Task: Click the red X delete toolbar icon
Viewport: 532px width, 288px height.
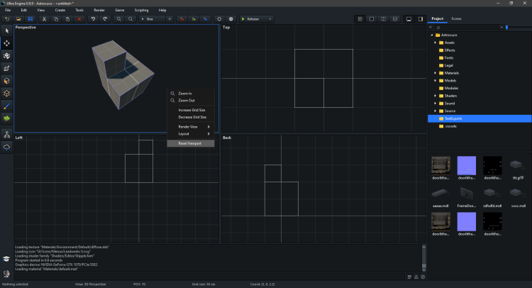Action: 79,18
